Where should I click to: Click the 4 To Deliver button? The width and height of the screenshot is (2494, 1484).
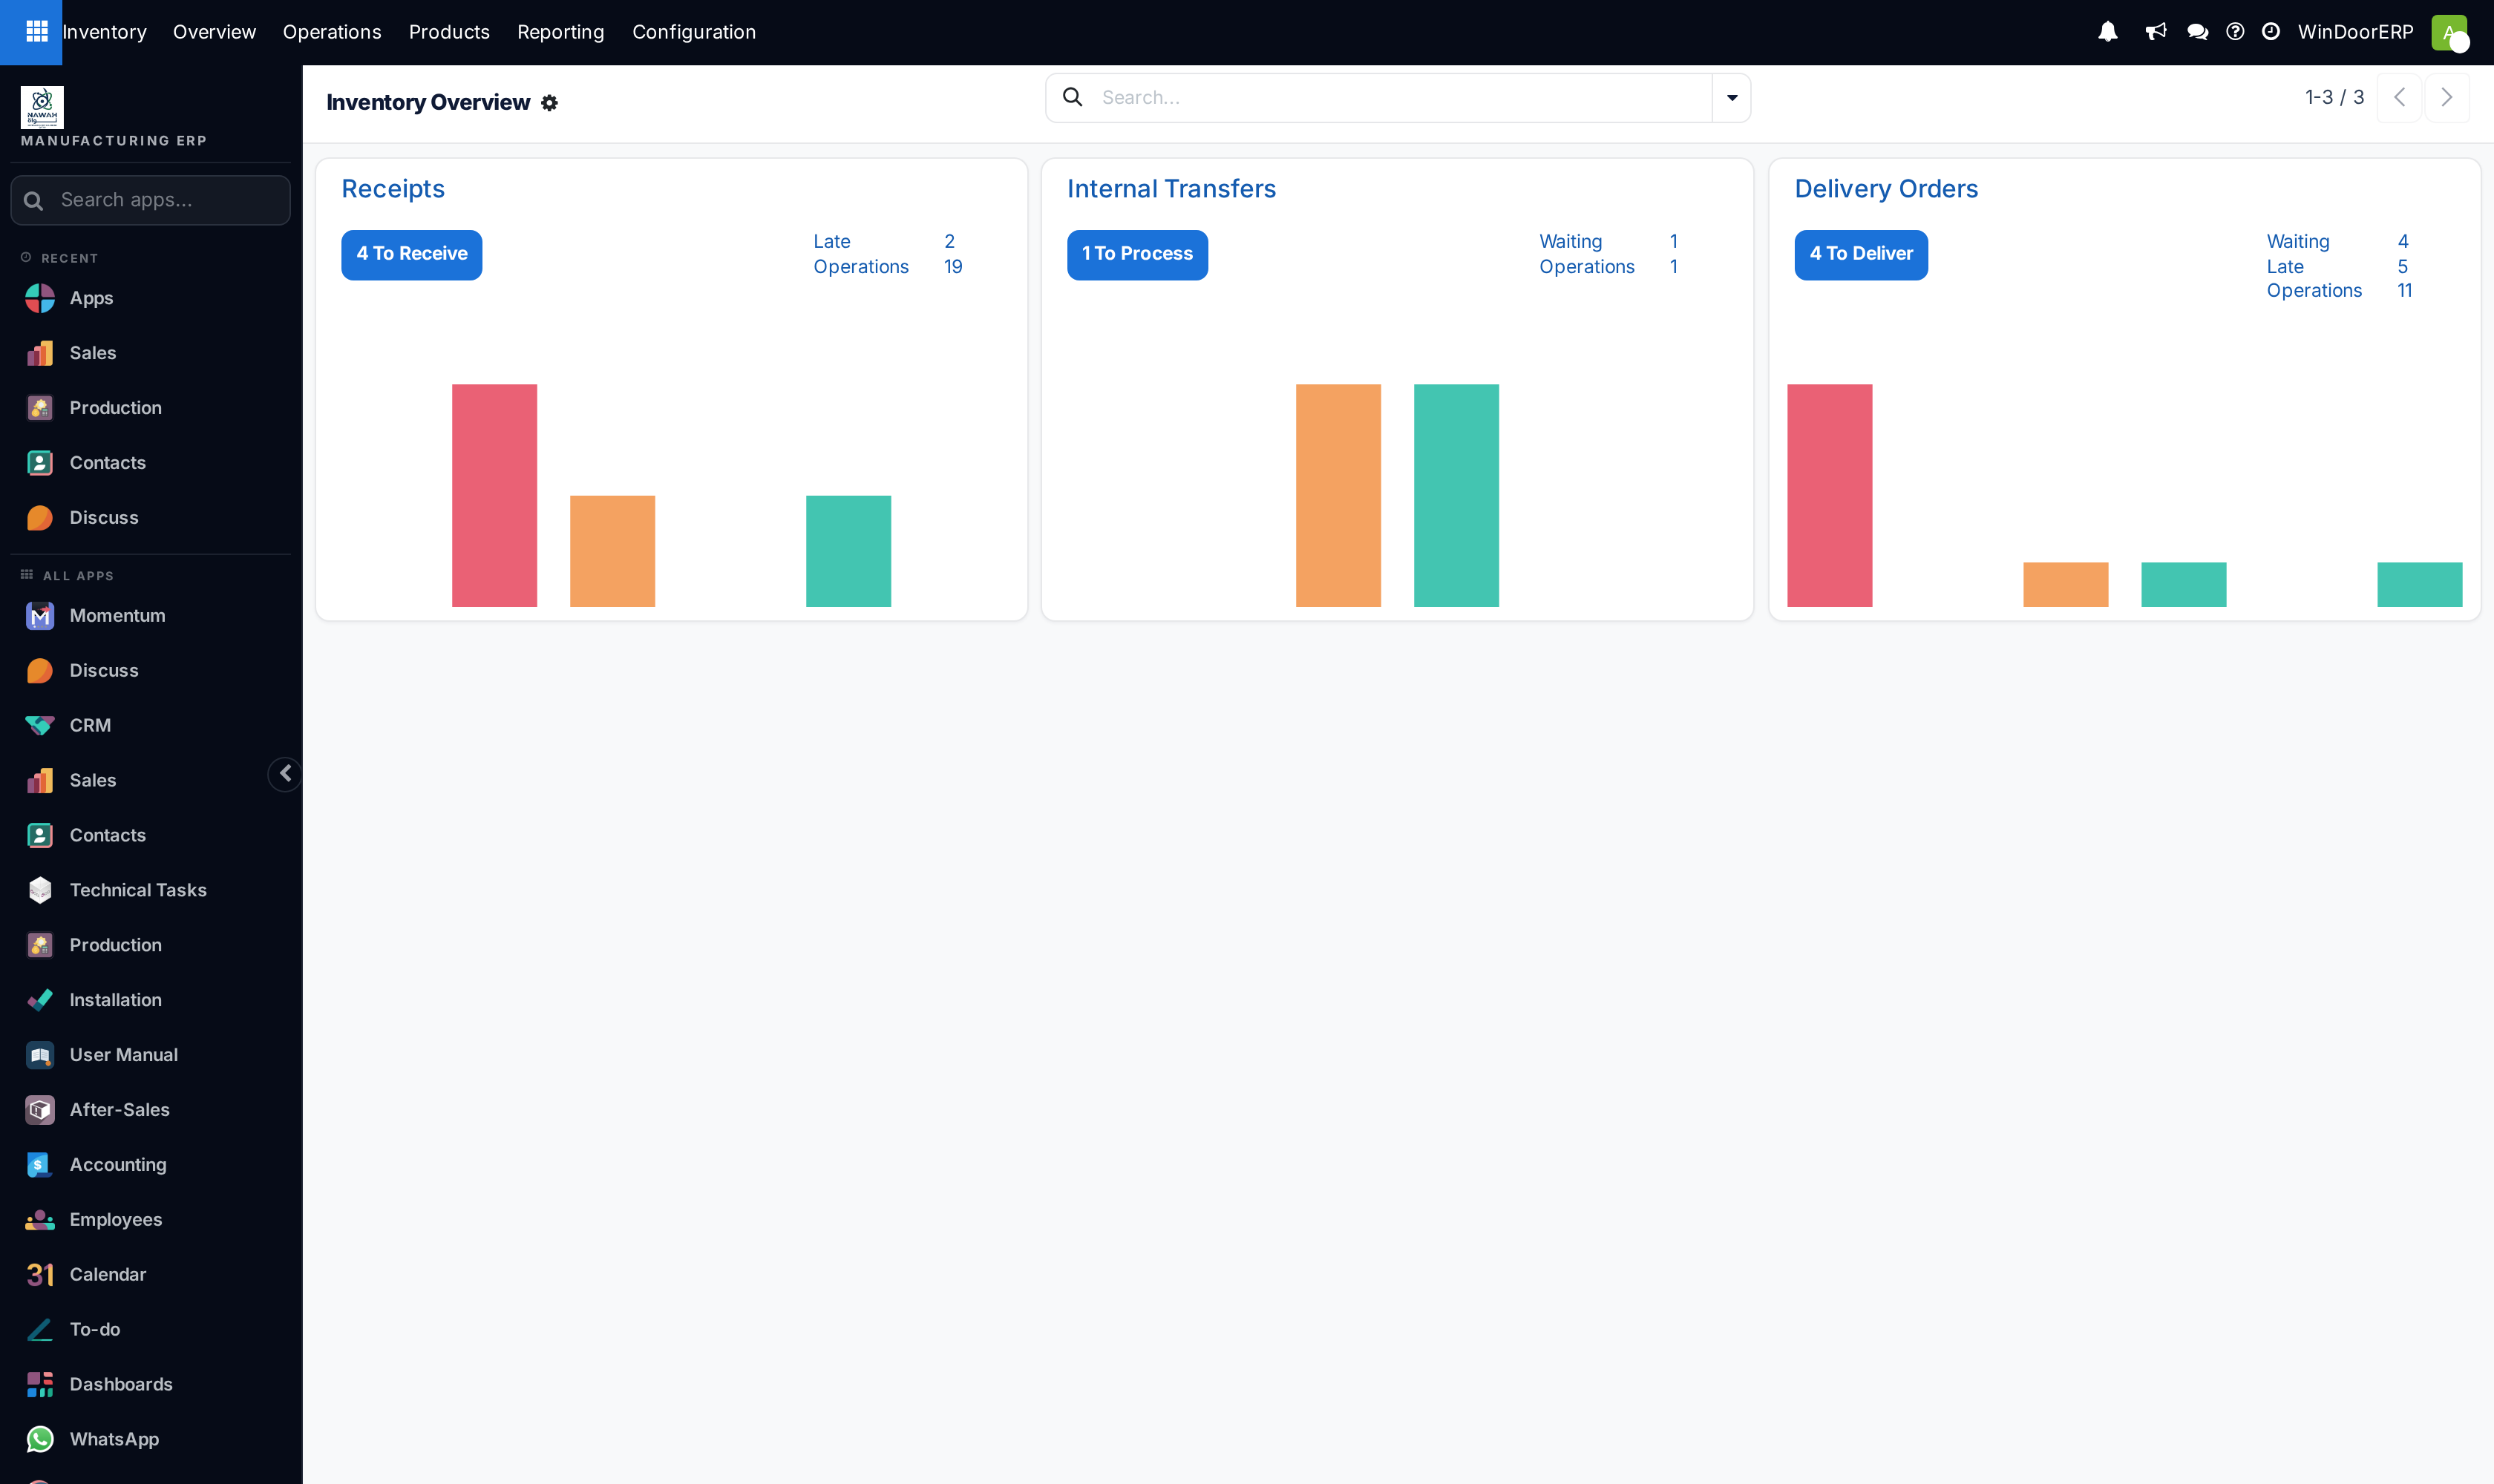1861,255
